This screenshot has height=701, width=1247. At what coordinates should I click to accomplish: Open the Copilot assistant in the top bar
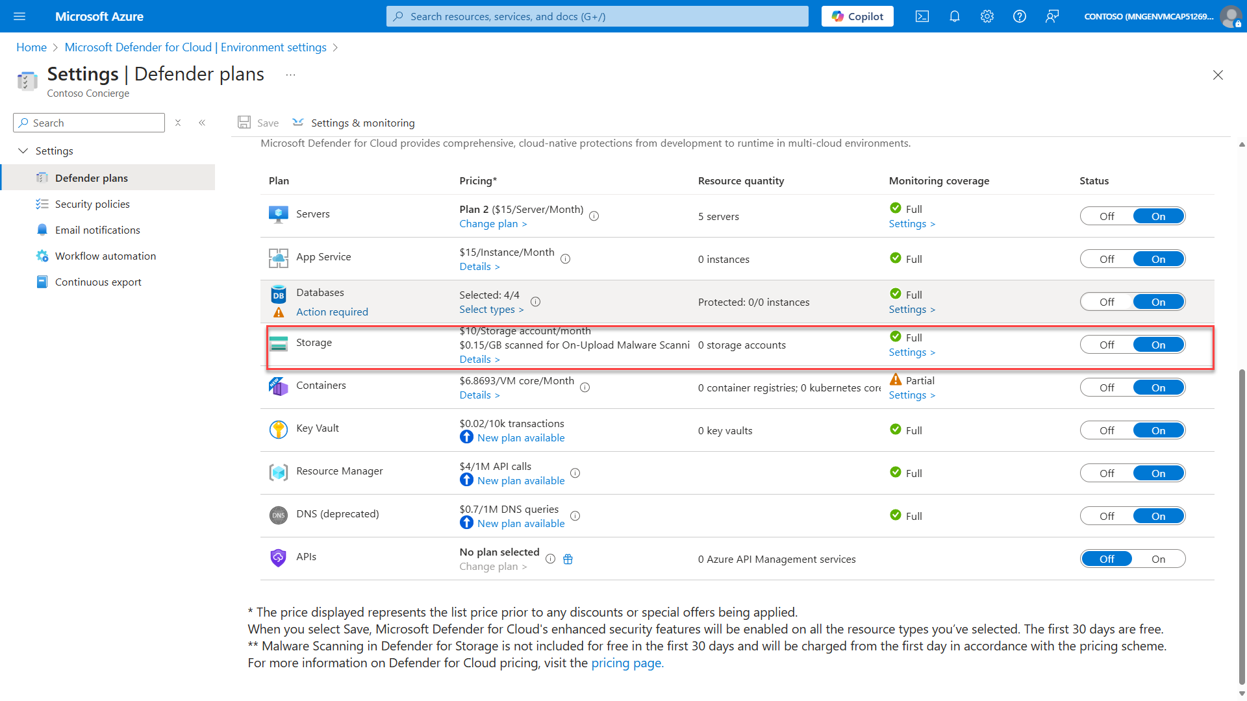click(x=857, y=16)
